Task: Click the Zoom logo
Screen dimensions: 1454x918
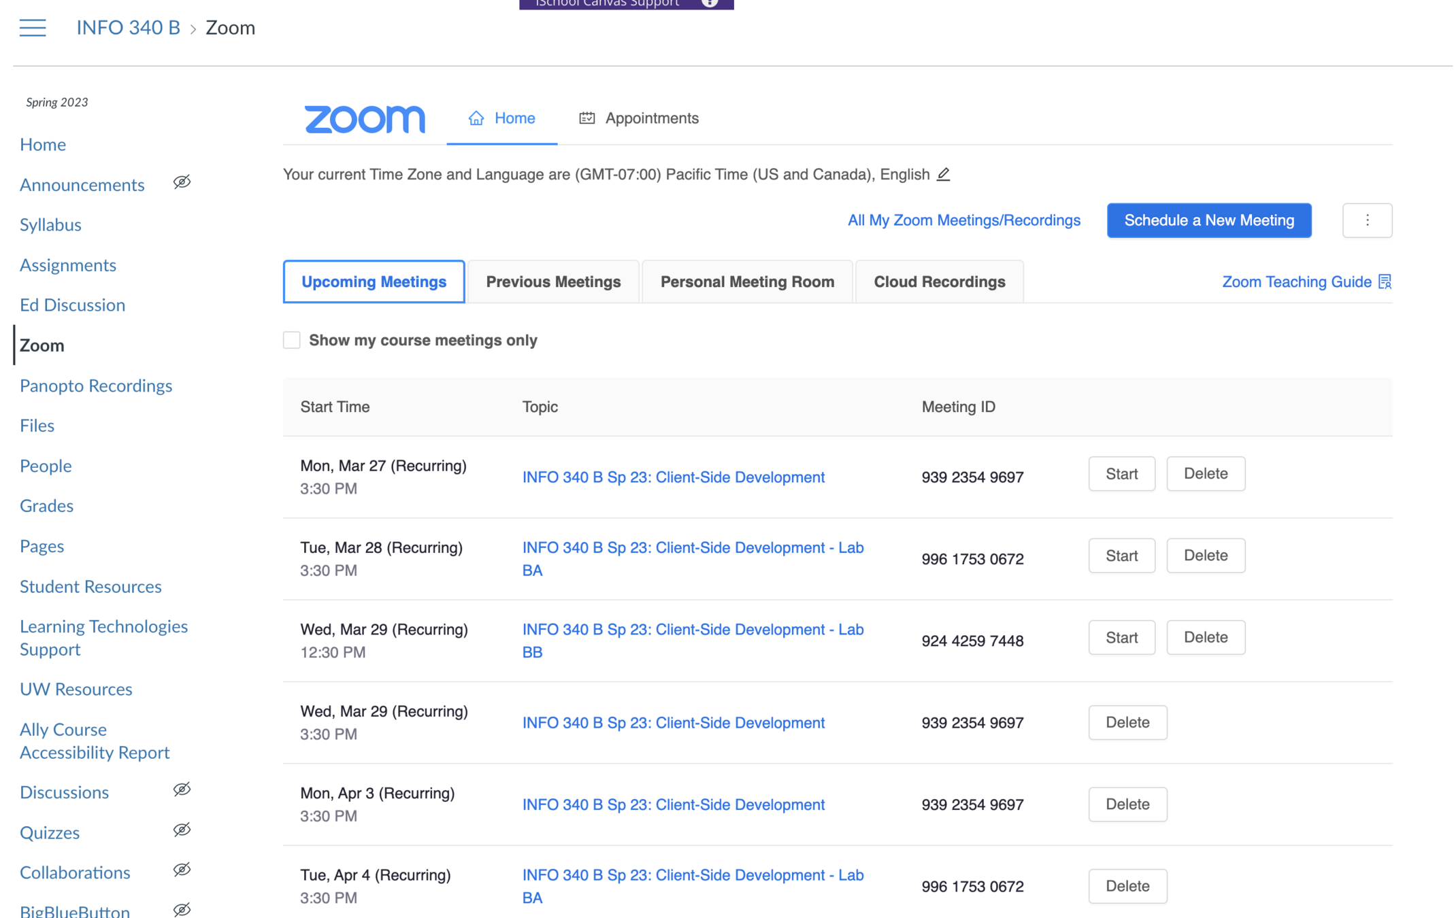Action: point(365,119)
